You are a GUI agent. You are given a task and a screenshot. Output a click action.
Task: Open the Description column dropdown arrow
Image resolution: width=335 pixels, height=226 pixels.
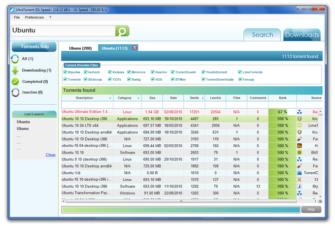110,98
